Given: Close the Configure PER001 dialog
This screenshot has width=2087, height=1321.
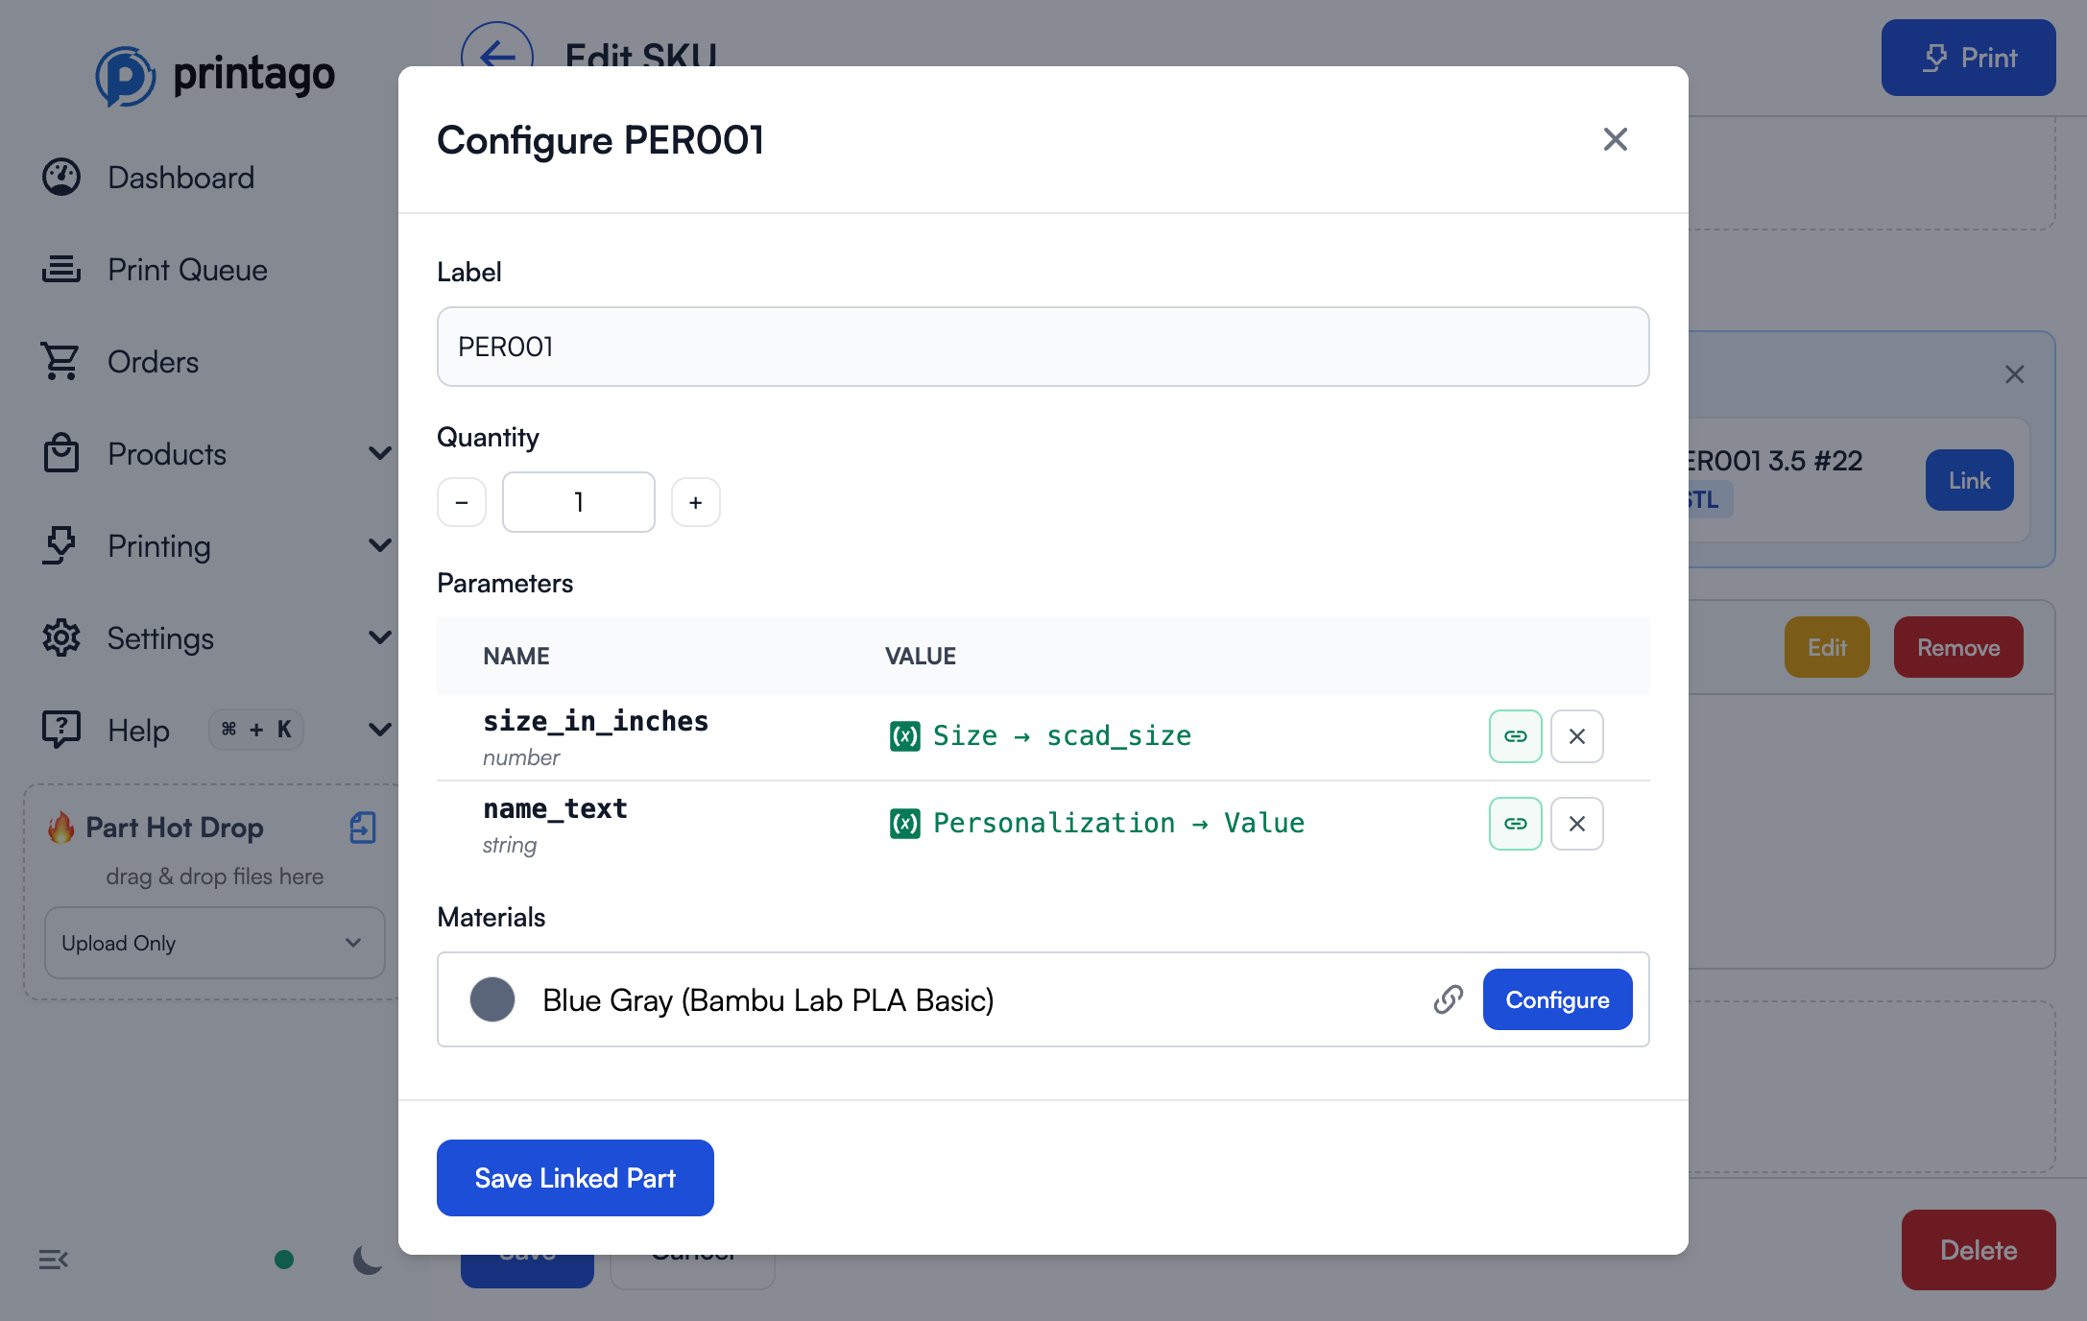Looking at the screenshot, I should point(1615,140).
